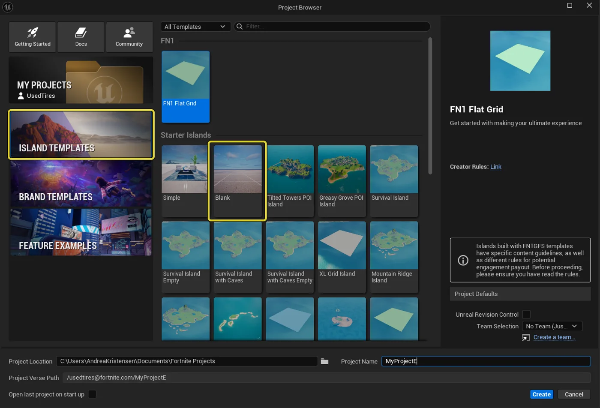
Task: Pick Survival Island with Caves Empty template
Action: 290,257
